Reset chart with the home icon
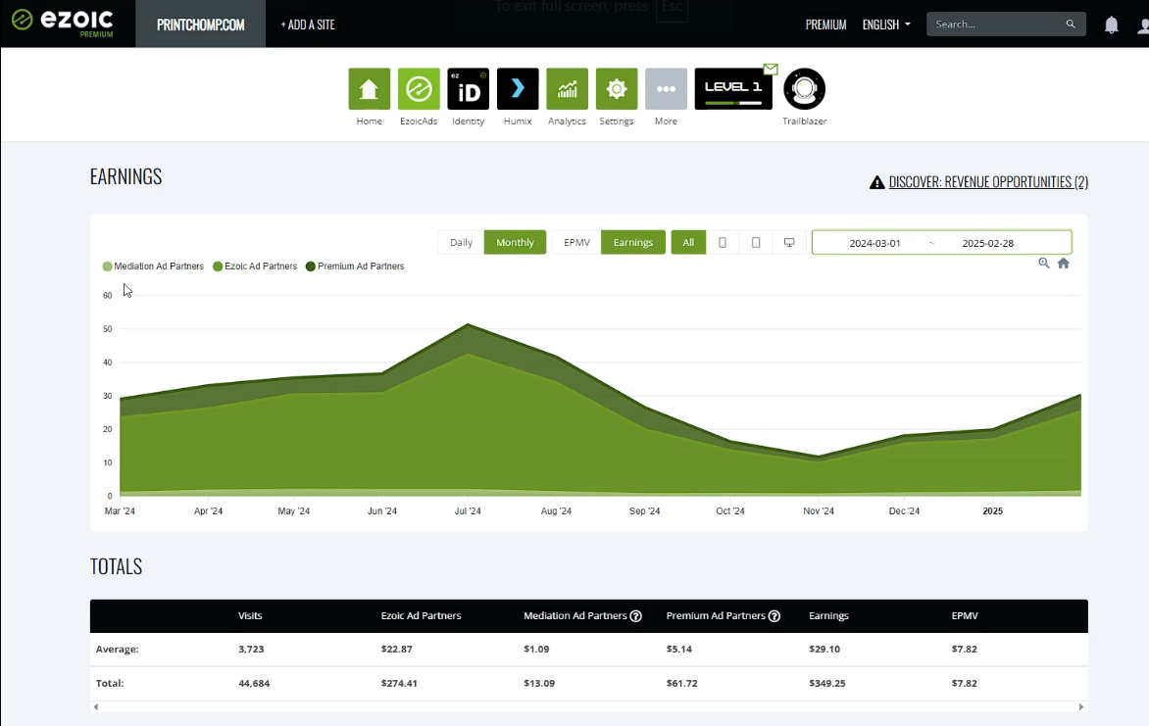Viewport: 1149px width, 726px height. (x=1064, y=263)
